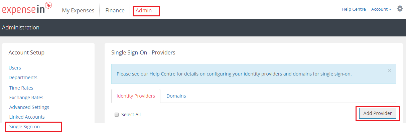This screenshot has height=134, width=406.
Task: Tick the Select All checkbox
Action: tap(117, 115)
